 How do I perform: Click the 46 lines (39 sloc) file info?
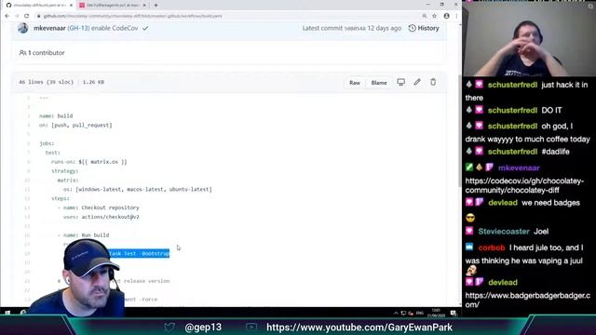tap(46, 82)
